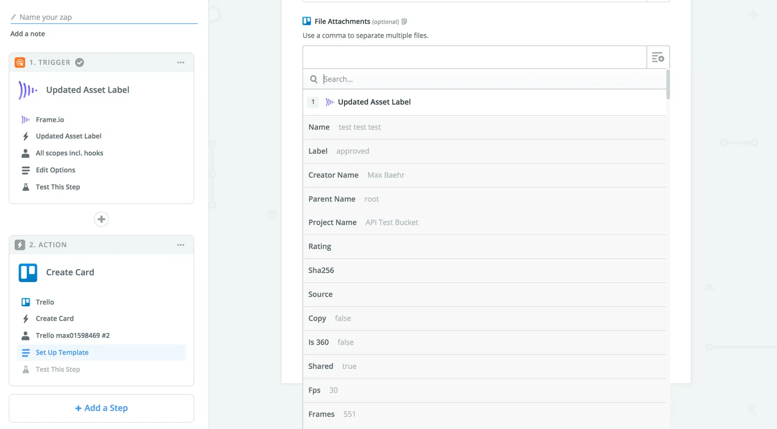
Task: Open Test This Step under the trigger
Action: pos(58,187)
